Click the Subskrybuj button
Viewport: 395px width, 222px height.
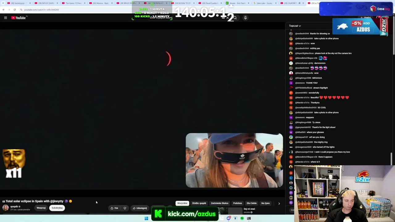pyautogui.click(x=57, y=208)
